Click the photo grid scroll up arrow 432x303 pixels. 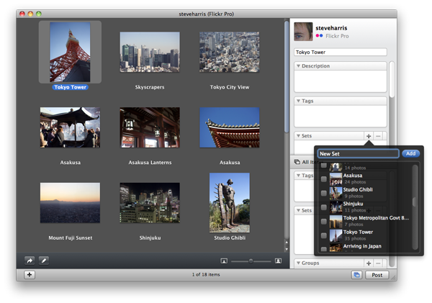pyautogui.click(x=287, y=243)
